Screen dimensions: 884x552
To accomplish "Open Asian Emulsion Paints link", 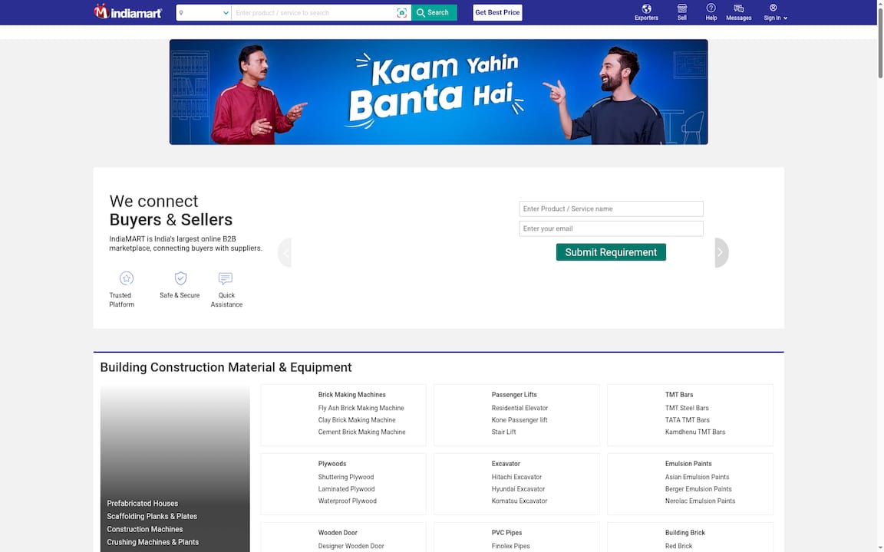I will [697, 477].
